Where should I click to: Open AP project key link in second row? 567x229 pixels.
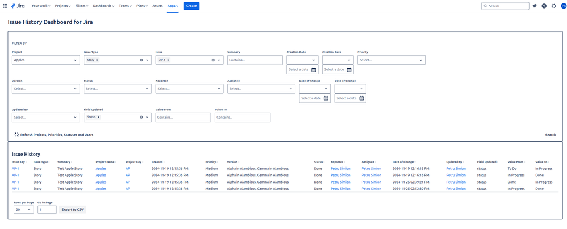tap(128, 175)
